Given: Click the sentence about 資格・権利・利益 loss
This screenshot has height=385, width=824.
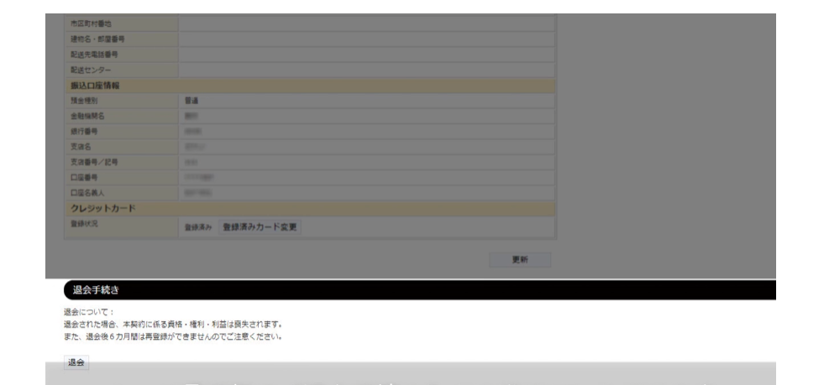Looking at the screenshot, I should [173, 324].
